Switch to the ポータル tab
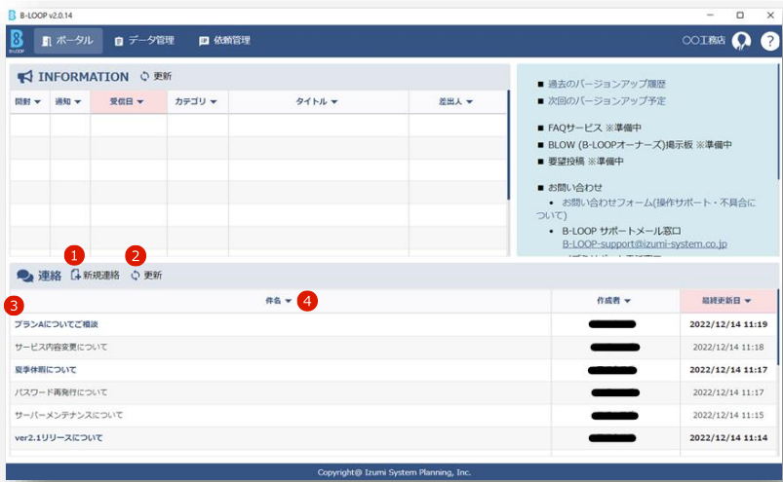The height and width of the screenshot is (482, 783). coord(66,41)
